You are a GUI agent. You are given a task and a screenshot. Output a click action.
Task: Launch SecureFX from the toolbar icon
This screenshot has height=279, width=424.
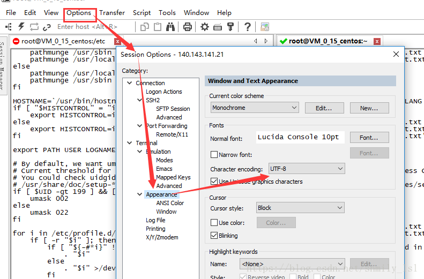click(264, 27)
